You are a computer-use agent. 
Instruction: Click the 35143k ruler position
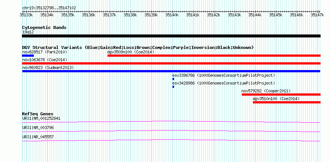pos(234,15)
